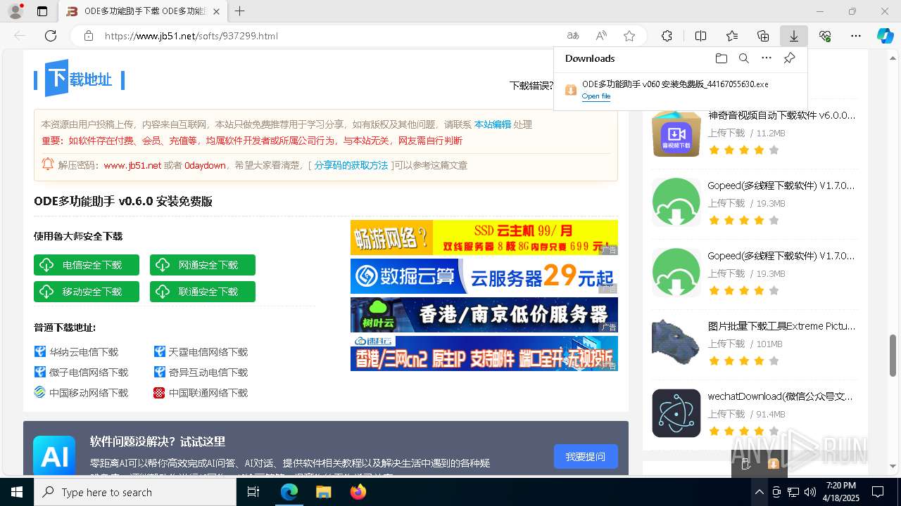The height and width of the screenshot is (506, 901).
Task: Close the ODE多功能助手 browser tab
Action: pyautogui.click(x=216, y=11)
